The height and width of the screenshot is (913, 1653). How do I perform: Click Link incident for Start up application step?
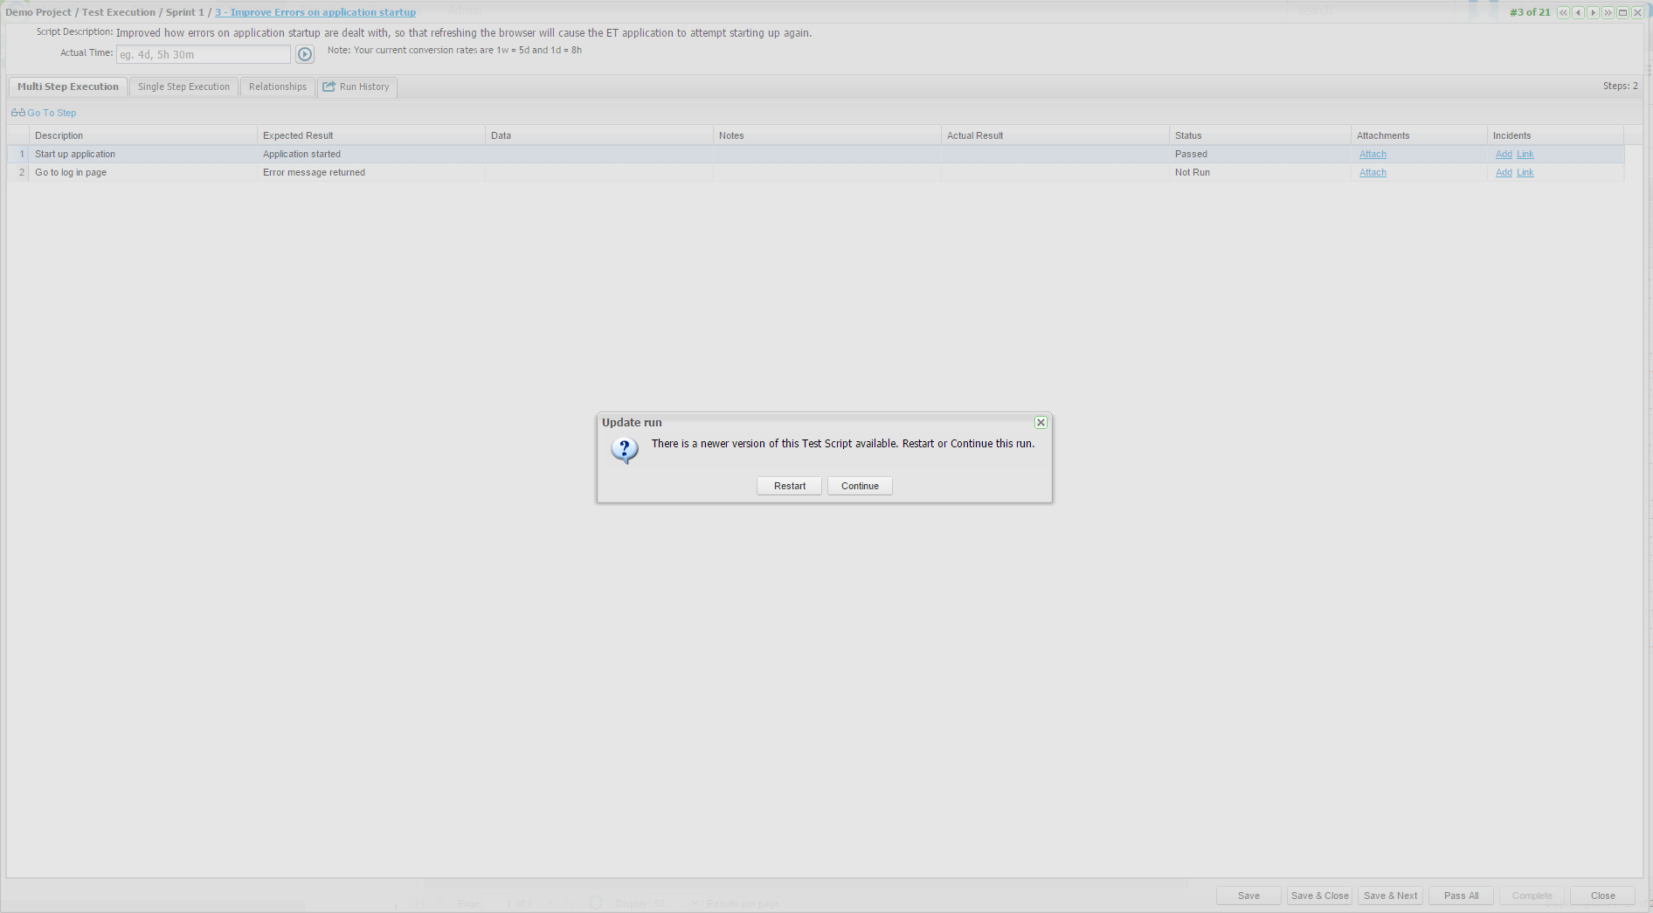1525,154
